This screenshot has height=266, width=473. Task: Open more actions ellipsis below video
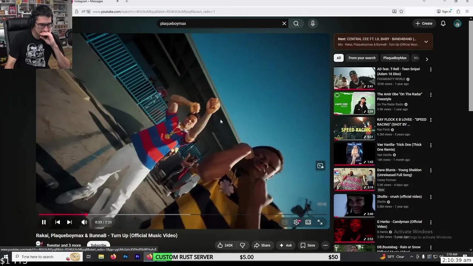pyautogui.click(x=325, y=245)
